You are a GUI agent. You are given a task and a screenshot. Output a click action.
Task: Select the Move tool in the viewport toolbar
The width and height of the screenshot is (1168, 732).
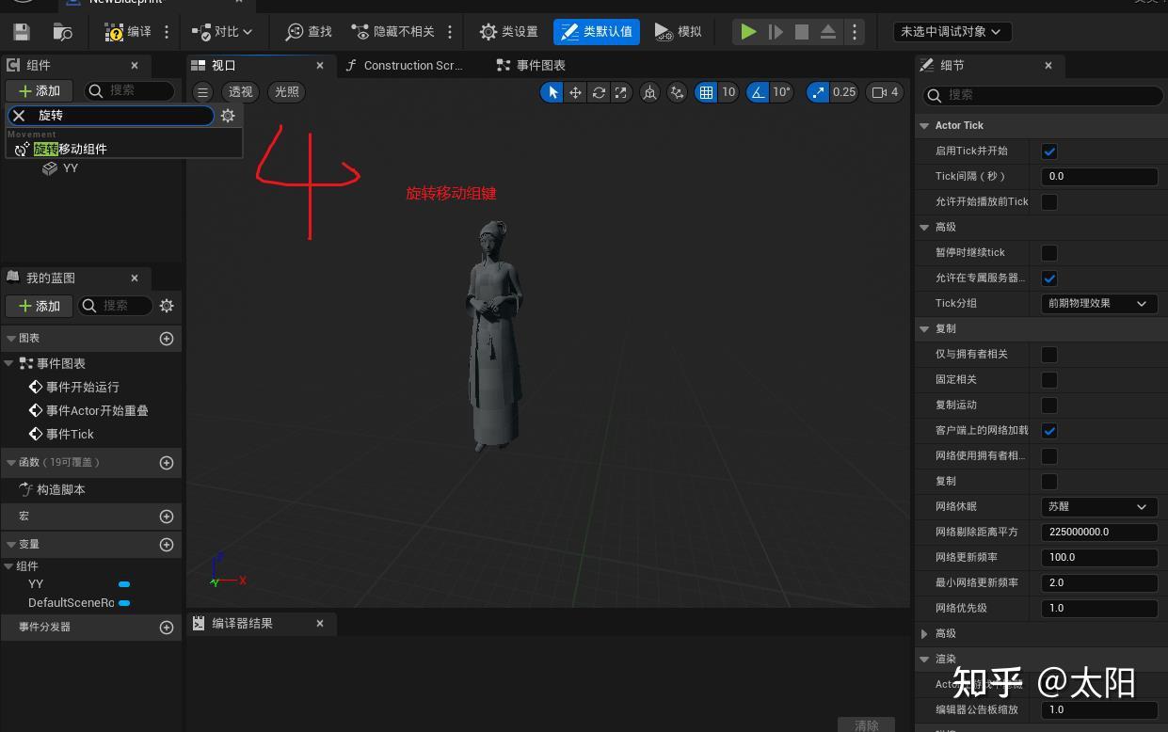[575, 92]
